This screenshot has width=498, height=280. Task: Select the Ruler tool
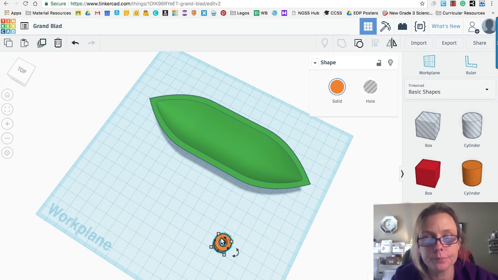471,65
